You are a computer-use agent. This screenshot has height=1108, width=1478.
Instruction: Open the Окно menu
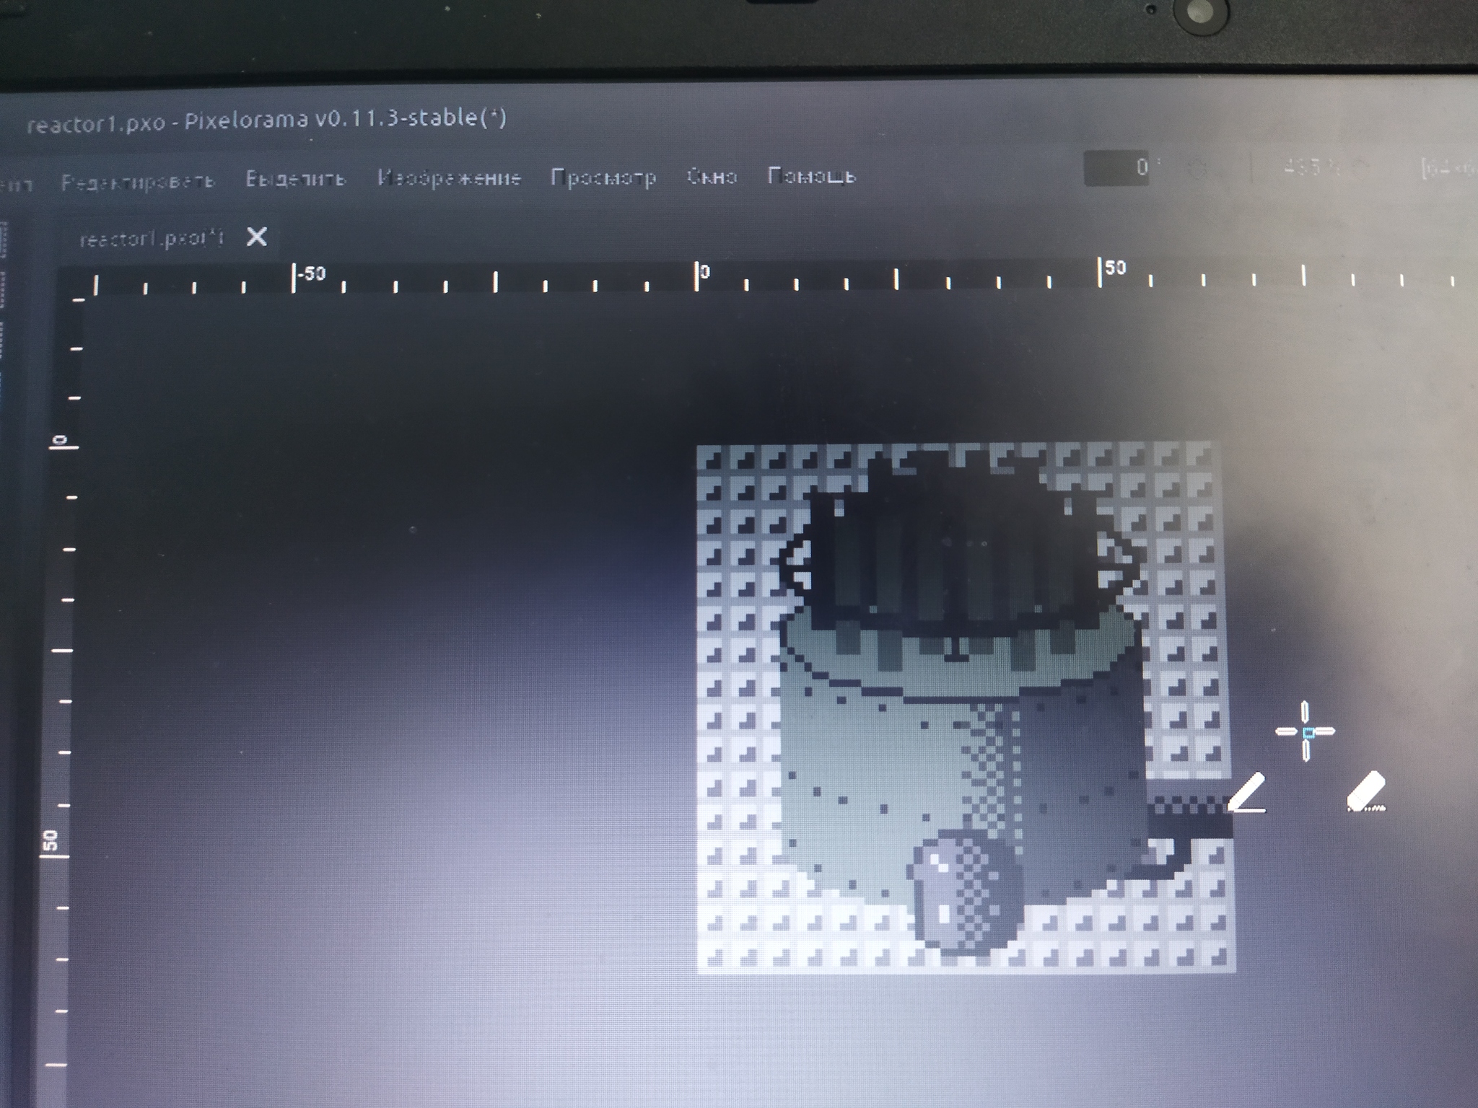712,176
